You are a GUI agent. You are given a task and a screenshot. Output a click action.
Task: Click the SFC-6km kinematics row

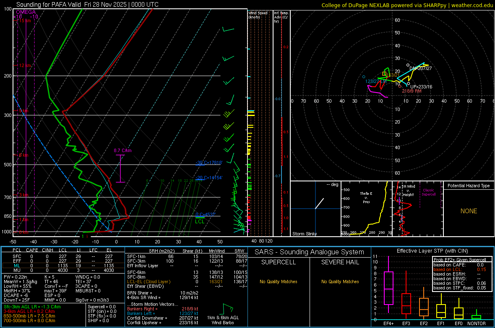click(x=187, y=272)
